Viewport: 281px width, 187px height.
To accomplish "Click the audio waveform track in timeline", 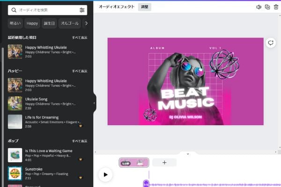I will pyautogui.click(x=214, y=185).
